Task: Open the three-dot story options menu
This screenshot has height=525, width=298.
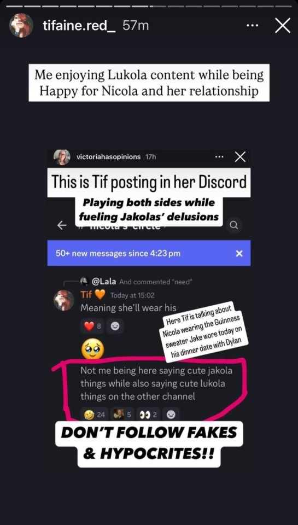Action: [x=252, y=26]
